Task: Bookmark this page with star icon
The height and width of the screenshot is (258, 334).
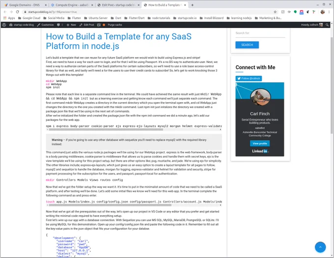Action: 275,12
